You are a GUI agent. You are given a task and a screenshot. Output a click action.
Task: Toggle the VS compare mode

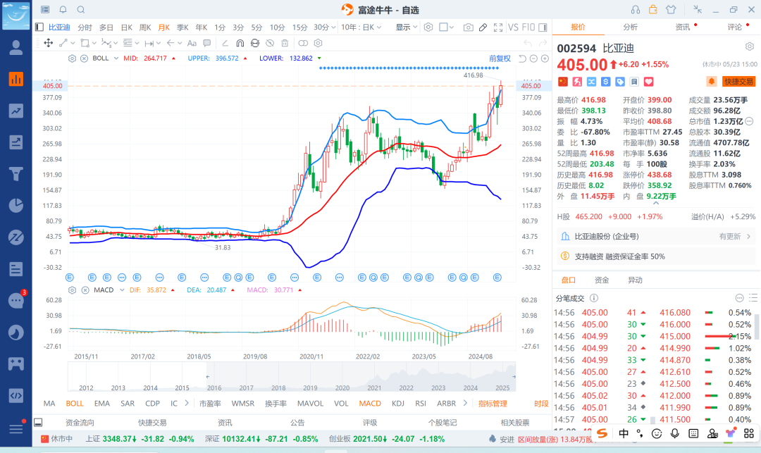point(513,27)
